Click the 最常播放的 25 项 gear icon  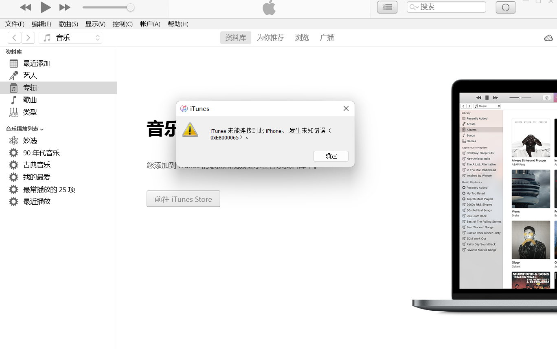(14, 190)
